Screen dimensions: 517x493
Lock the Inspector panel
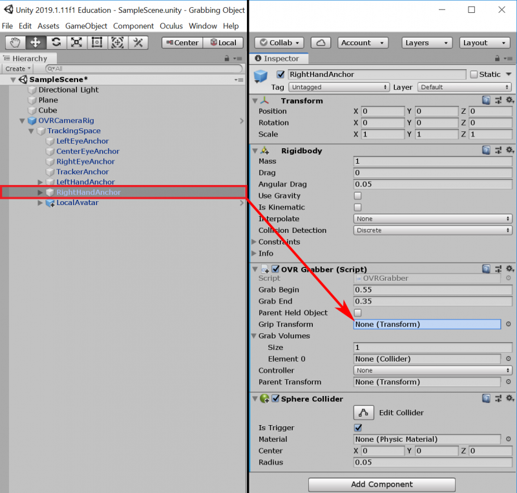point(497,58)
